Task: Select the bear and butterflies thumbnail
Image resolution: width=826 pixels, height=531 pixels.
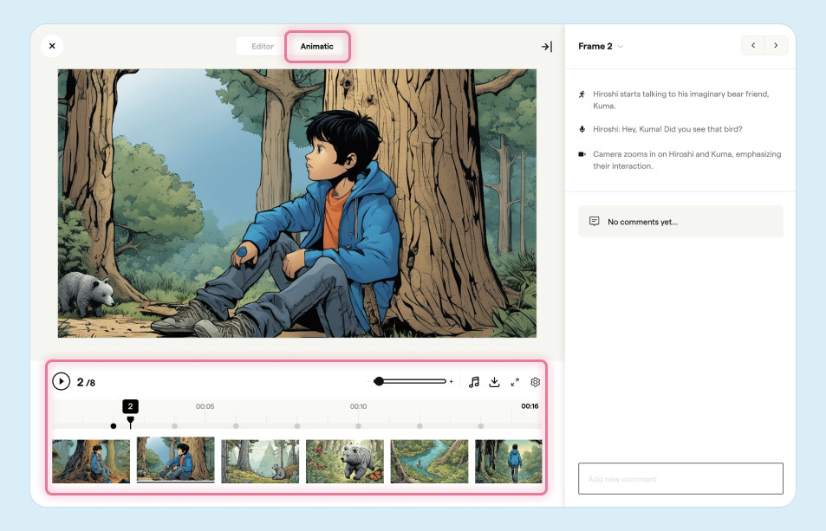Action: tap(344, 461)
